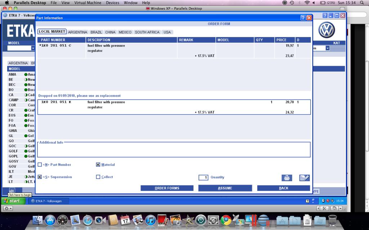Open the Windows XP start button
This screenshot has width=369, height=230.
[13, 201]
